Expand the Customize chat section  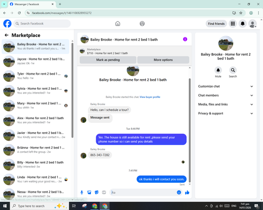pos(226,86)
